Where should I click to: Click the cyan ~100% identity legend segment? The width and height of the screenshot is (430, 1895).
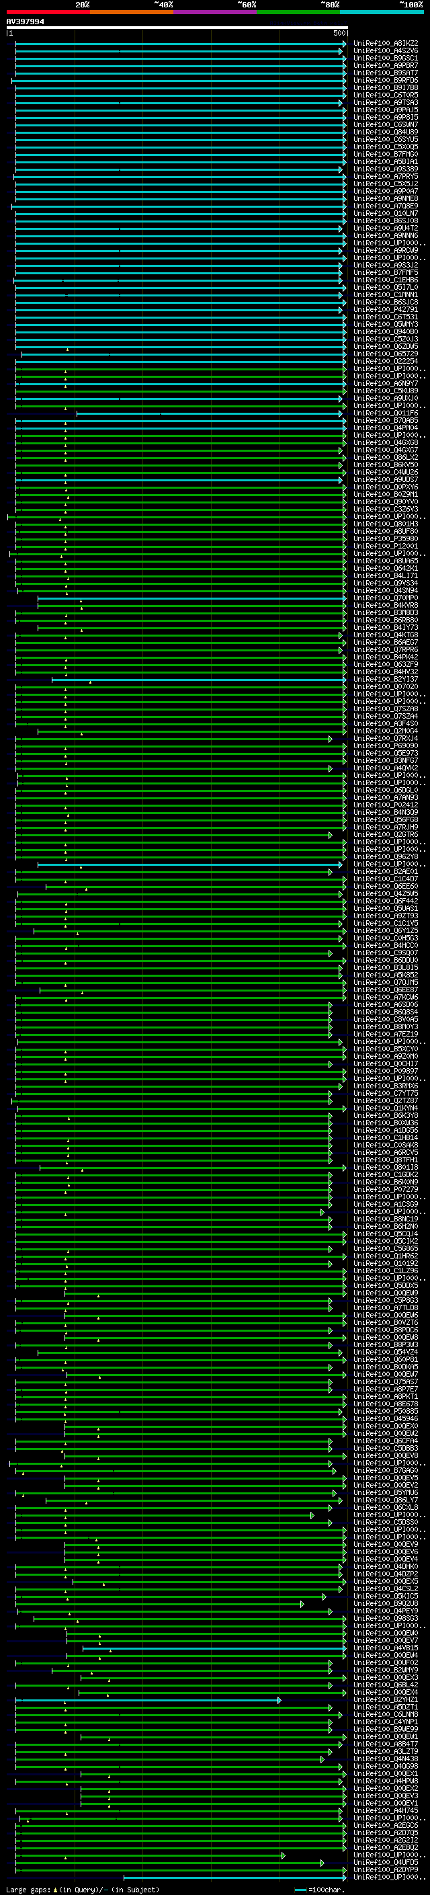(382, 12)
